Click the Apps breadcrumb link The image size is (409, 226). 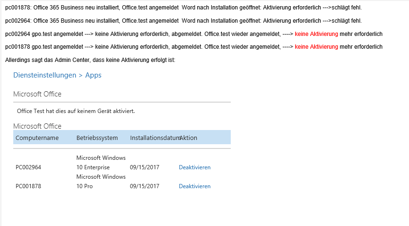(x=93, y=75)
